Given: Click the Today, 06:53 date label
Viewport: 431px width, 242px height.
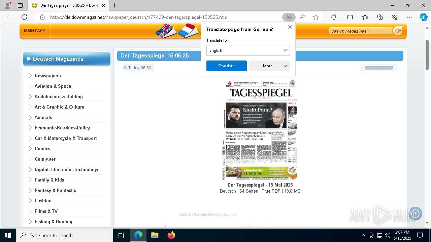Looking at the screenshot, I should 139,68.
